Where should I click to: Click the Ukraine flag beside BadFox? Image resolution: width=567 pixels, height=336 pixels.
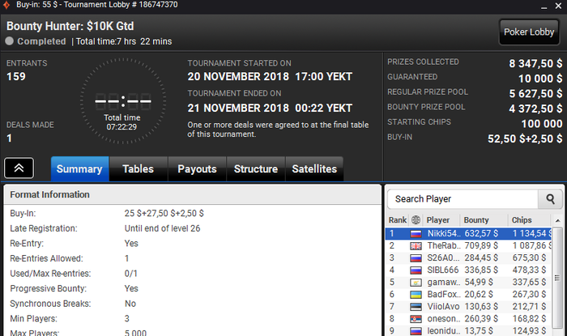coord(416,295)
